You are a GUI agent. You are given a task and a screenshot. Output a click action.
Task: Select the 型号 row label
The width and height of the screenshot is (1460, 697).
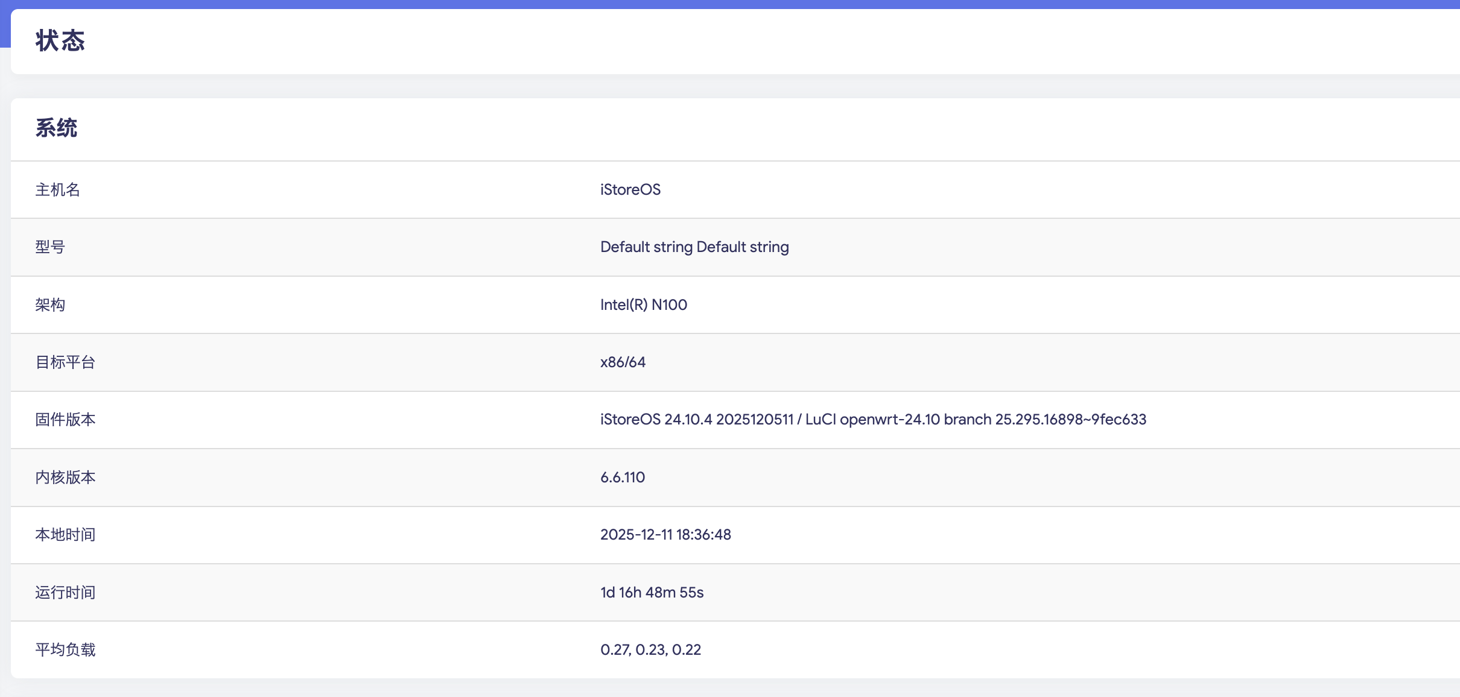click(50, 247)
